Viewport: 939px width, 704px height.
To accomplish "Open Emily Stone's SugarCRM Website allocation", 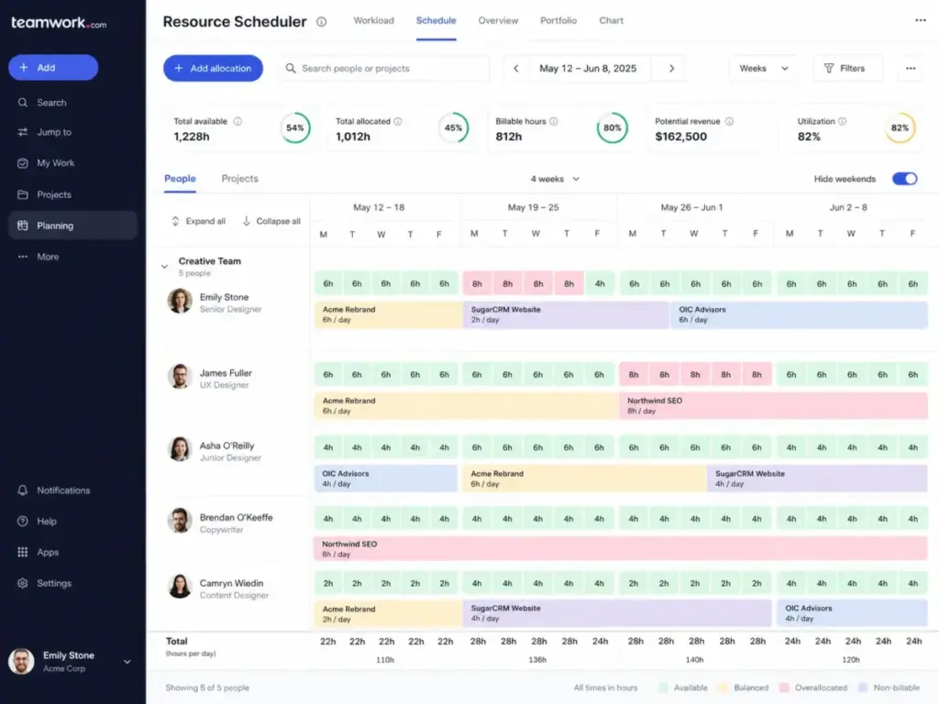I will [x=565, y=315].
